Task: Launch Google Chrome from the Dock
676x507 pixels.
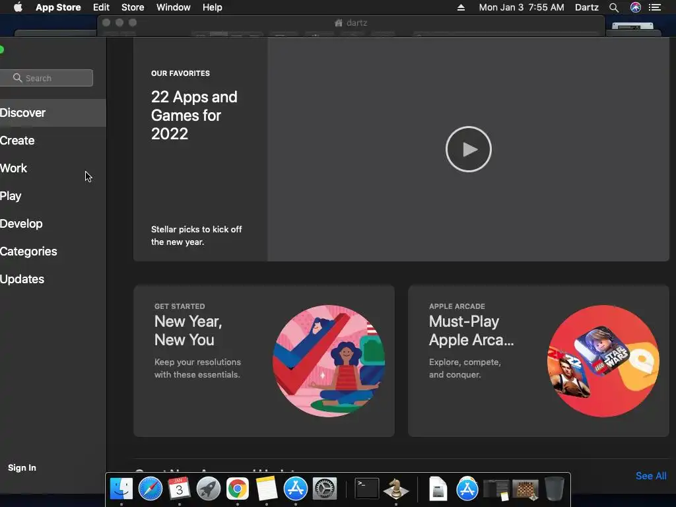Action: click(x=238, y=489)
